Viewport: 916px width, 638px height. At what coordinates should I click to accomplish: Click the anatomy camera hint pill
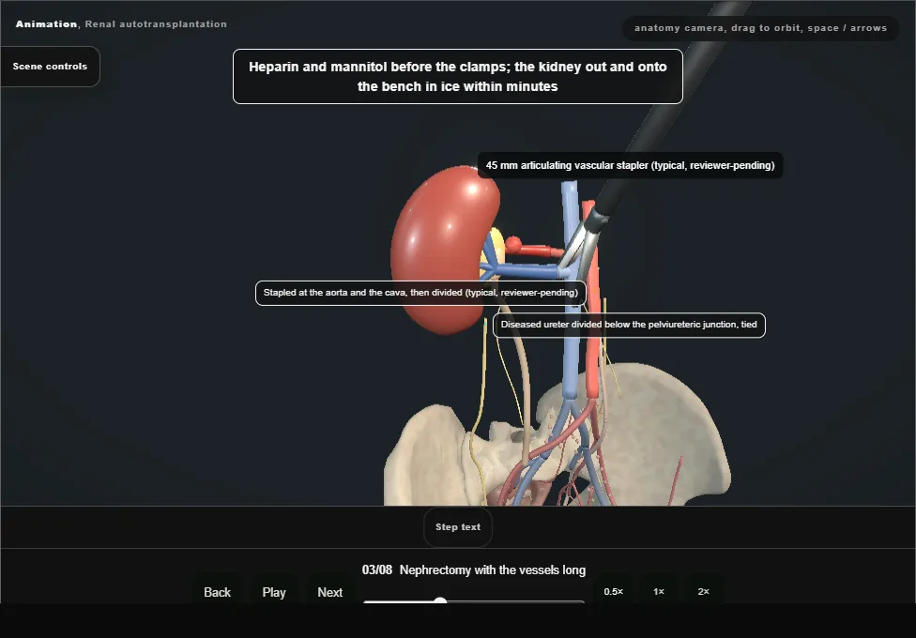(x=760, y=28)
